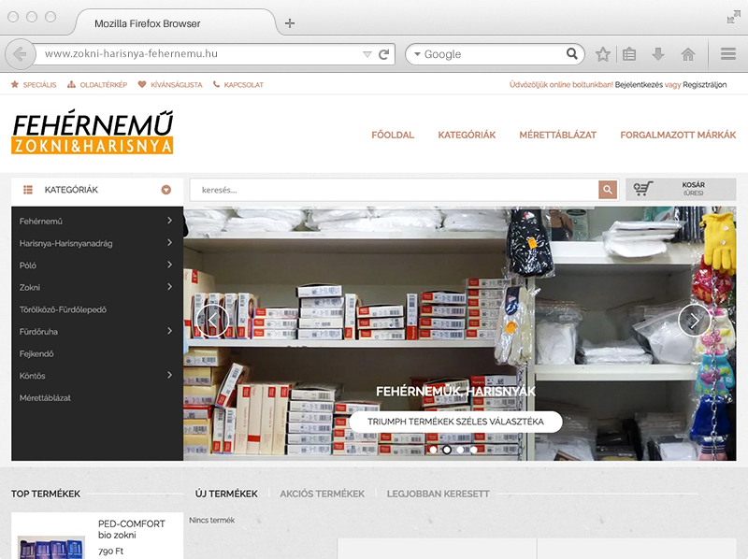Click the browser bookmark star icon
The image size is (748, 559).
pos(603,54)
